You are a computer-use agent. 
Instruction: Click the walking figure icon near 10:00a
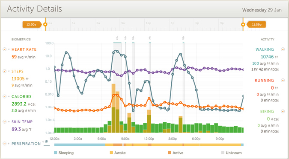point(133,38)
